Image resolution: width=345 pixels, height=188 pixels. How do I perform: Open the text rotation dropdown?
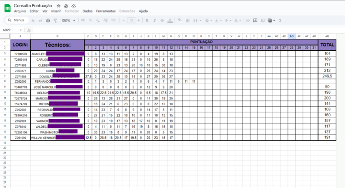pos(237,21)
